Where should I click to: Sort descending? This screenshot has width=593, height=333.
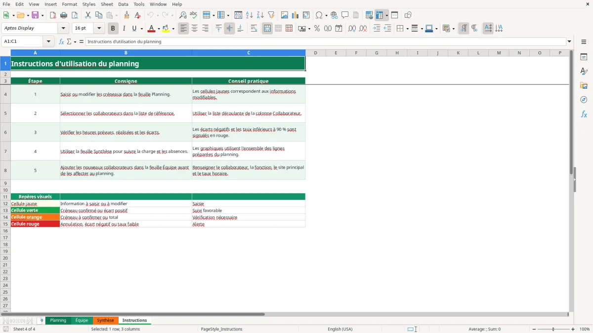(260, 15)
